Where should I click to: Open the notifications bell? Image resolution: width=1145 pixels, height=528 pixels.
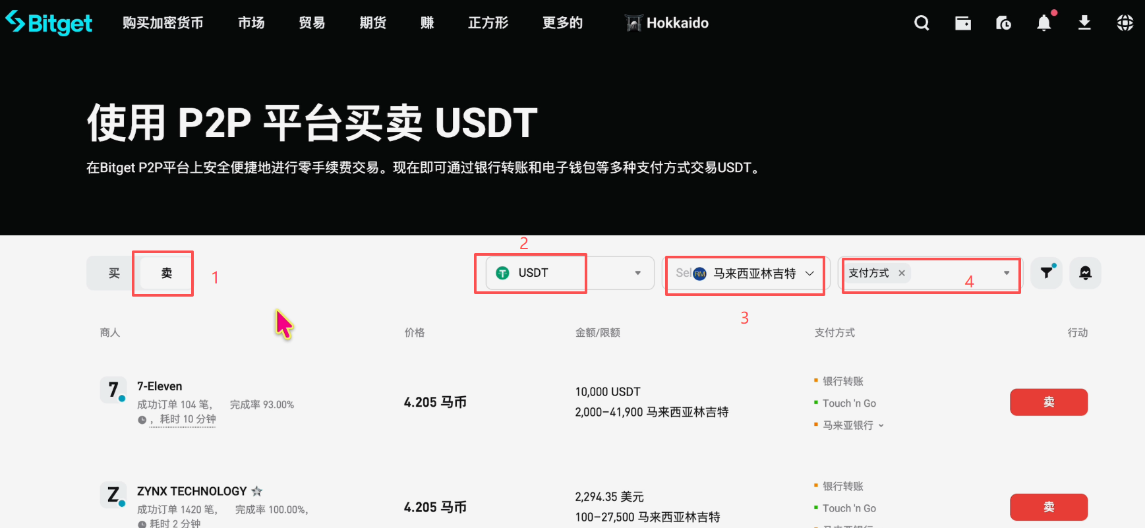click(1044, 23)
